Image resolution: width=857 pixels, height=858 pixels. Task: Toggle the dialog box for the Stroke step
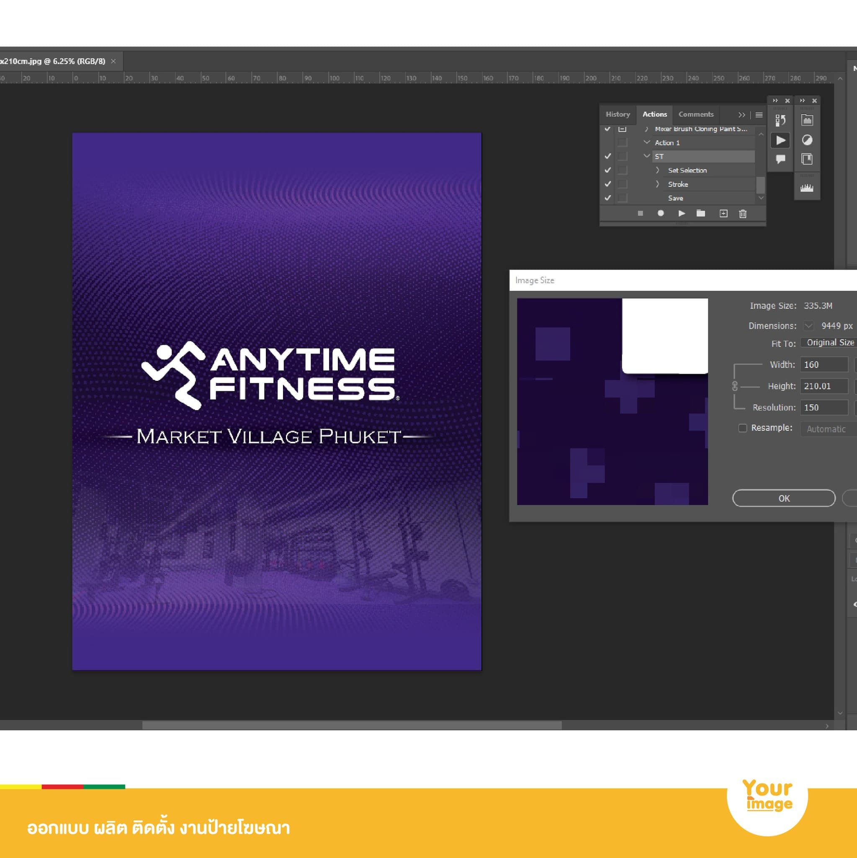point(622,184)
